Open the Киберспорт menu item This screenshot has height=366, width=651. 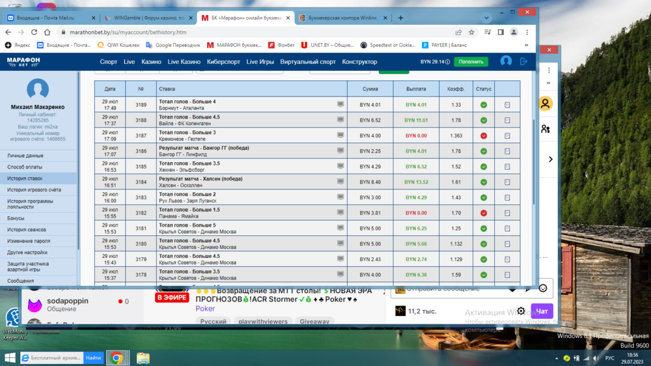(x=223, y=62)
